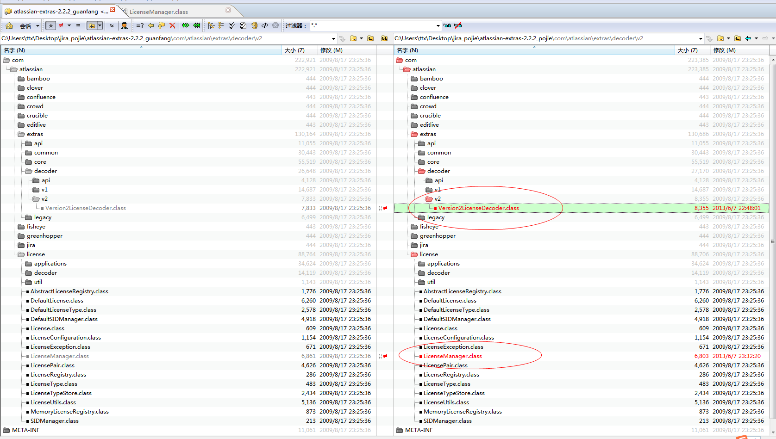The height and width of the screenshot is (439, 776).
Task: Click the left pane folder path field
Action: coord(165,38)
